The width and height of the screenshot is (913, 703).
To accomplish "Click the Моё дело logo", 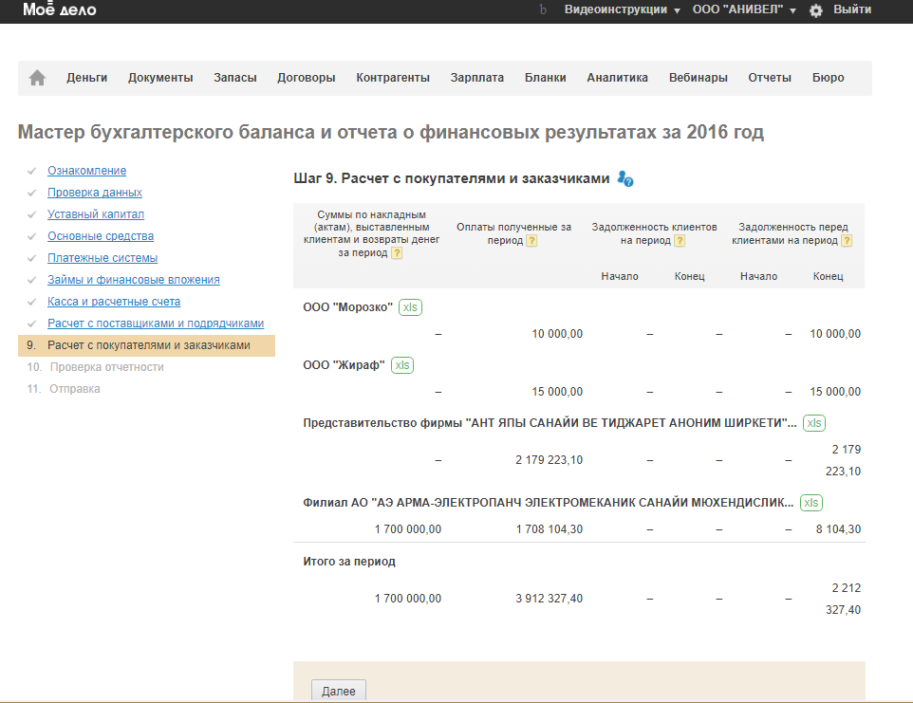I will (59, 10).
